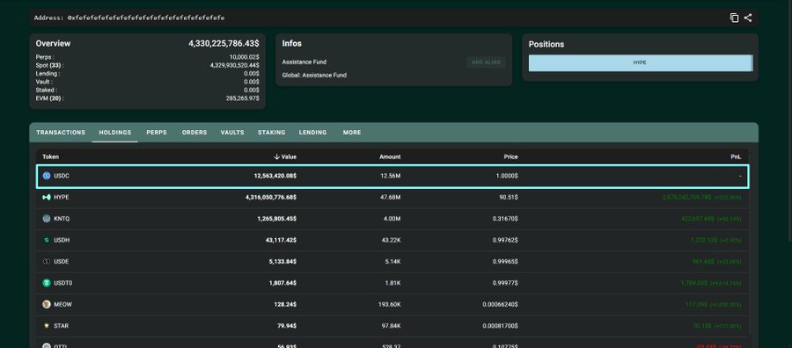Image resolution: width=792 pixels, height=348 pixels.
Task: Click the STAR token icon
Action: coord(47,326)
